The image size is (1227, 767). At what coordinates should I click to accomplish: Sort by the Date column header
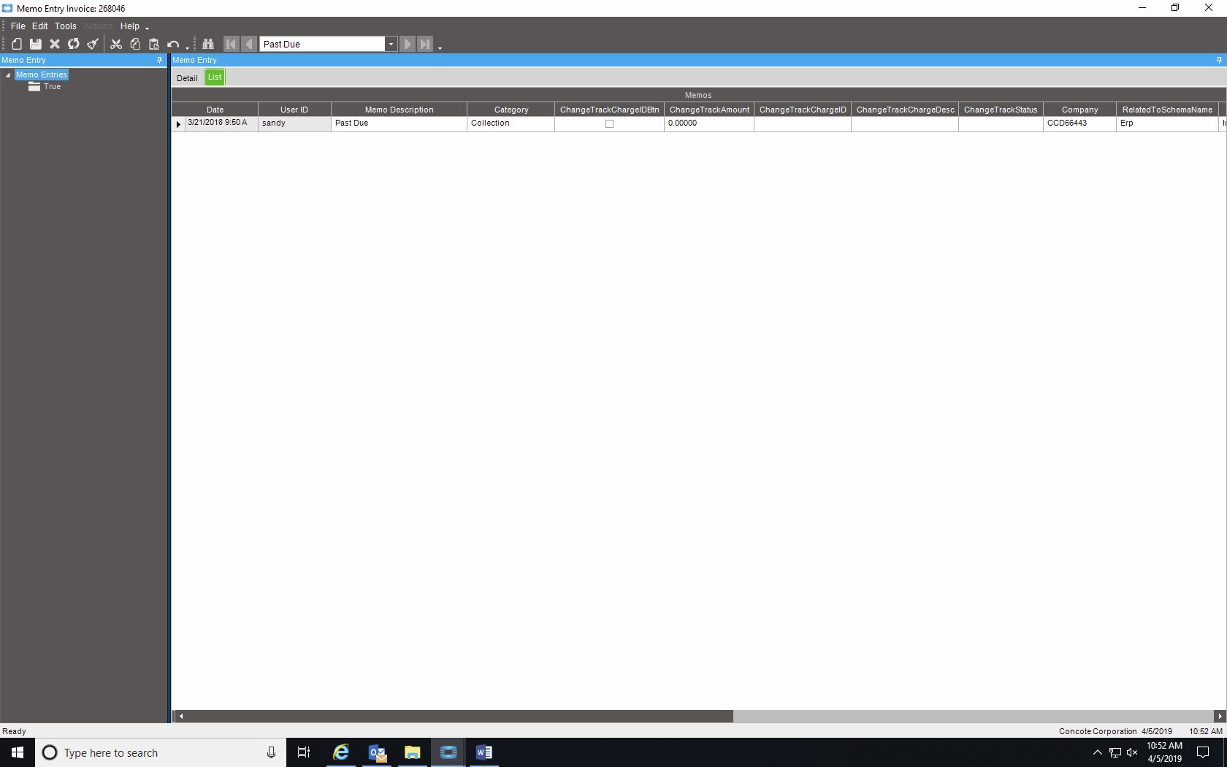point(215,110)
